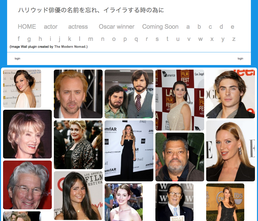Click the Japanese site title heading

[x=91, y=10]
